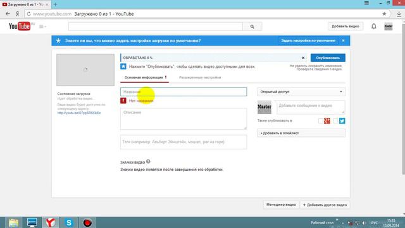This screenshot has width=405, height=228.
Task: Open the Master account avatar
Action: 389,27
